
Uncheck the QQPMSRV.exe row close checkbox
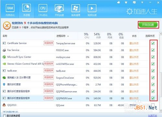tap(153, 98)
